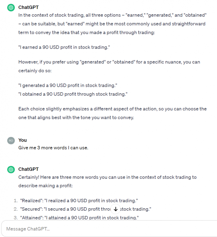Select the "Secured" list item
The height and width of the screenshot is (237, 217).
[x=63, y=209]
